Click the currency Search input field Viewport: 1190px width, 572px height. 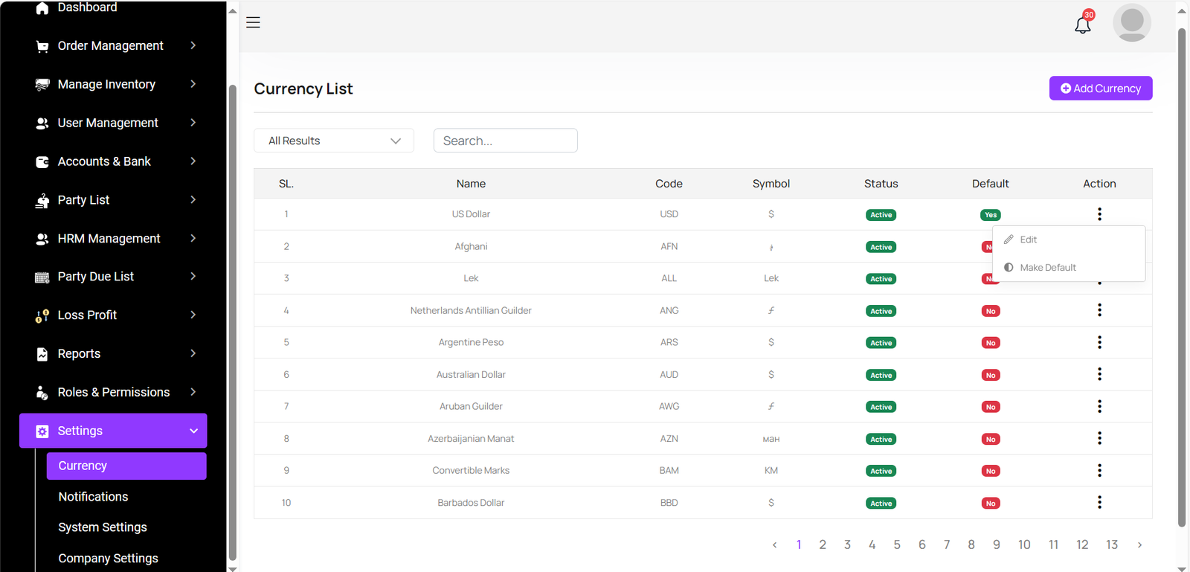pos(505,141)
